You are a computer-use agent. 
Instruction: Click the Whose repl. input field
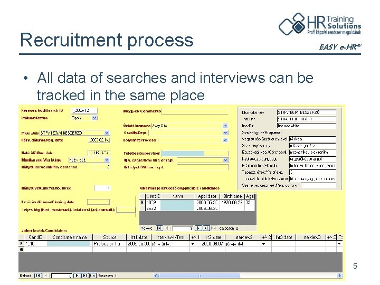pos(203,167)
